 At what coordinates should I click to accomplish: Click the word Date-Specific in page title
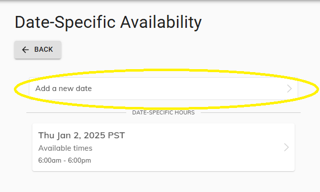pyautogui.click(x=65, y=22)
